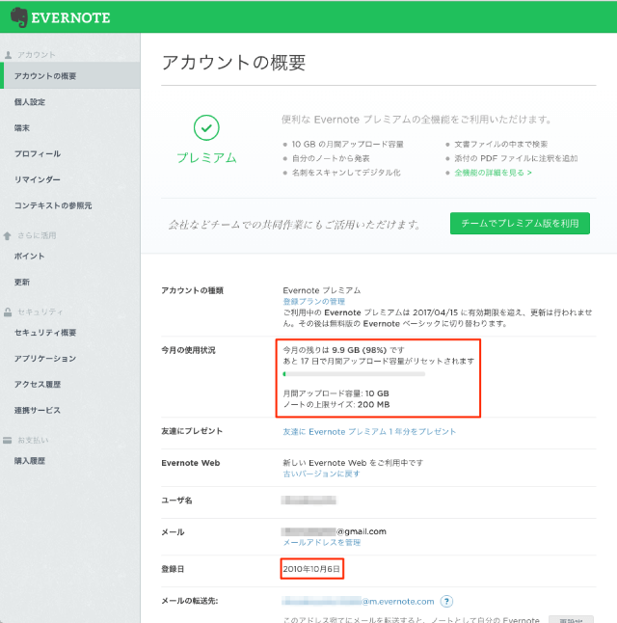Screen dimensions: 617x623
Task: Open アプリケーション in sidebar
Action: (45, 359)
